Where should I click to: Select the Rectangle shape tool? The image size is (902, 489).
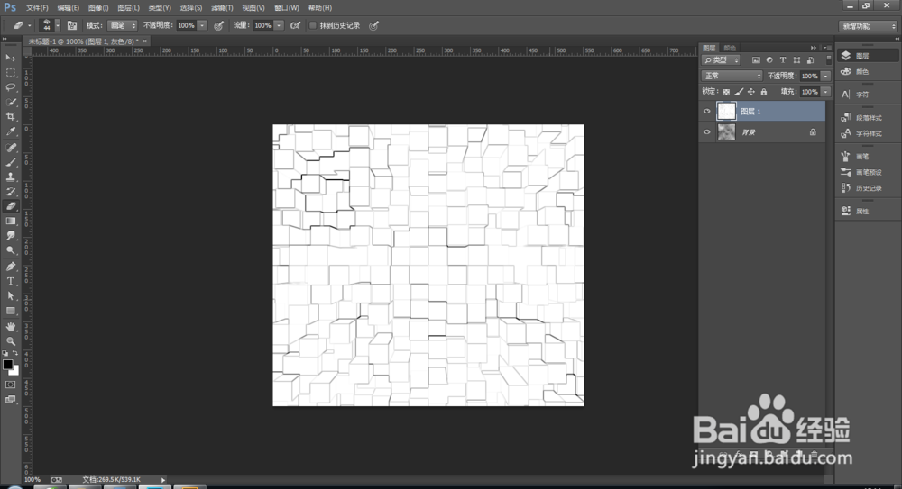point(10,311)
